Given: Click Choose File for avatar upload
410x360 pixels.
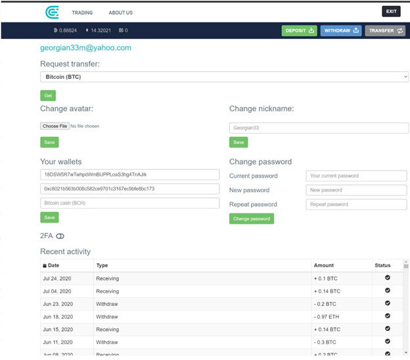Looking at the screenshot, I should click(54, 126).
